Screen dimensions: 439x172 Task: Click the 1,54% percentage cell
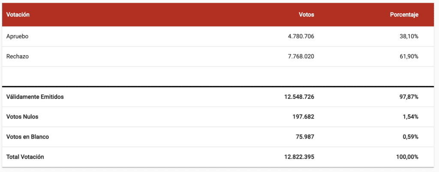point(410,117)
